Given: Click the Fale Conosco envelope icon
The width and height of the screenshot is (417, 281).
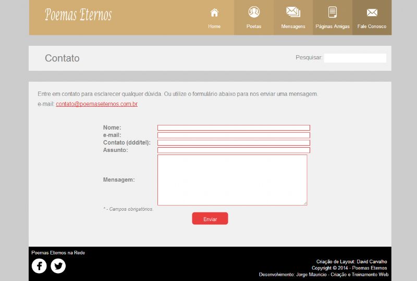Looking at the screenshot, I should tap(372, 12).
